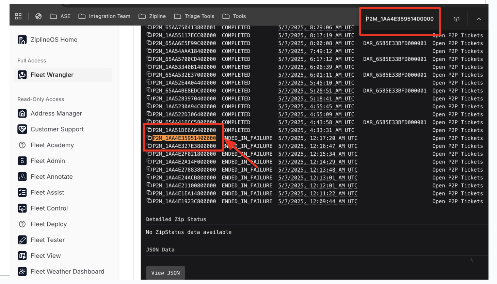The image size is (497, 284).
Task: Open Customer Support icon in sidebar
Action: (22, 129)
